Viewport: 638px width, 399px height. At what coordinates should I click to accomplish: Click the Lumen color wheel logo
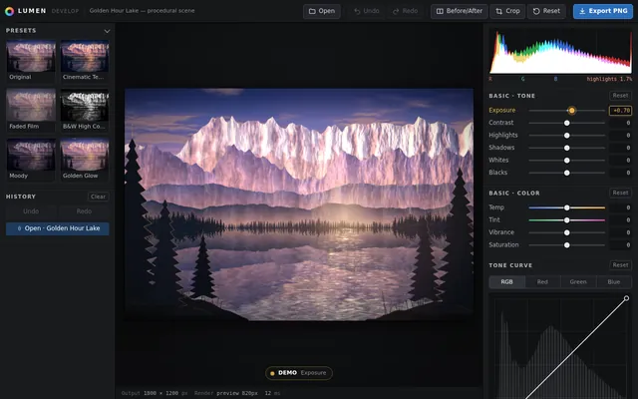click(x=9, y=11)
